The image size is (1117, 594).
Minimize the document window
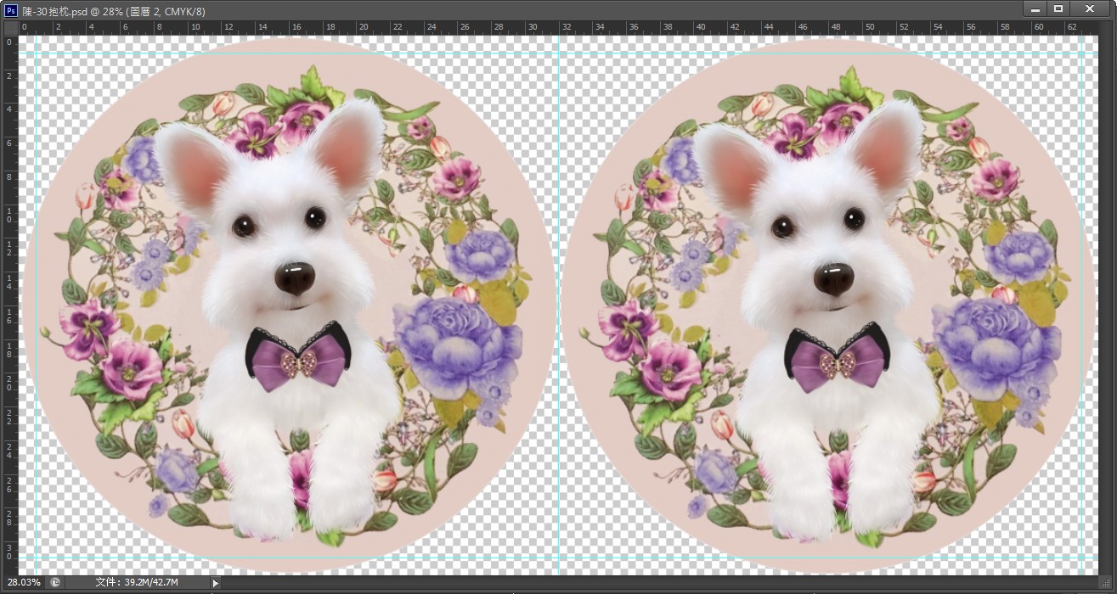click(x=1035, y=9)
